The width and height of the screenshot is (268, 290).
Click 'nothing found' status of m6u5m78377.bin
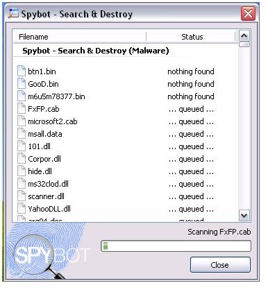191,96
